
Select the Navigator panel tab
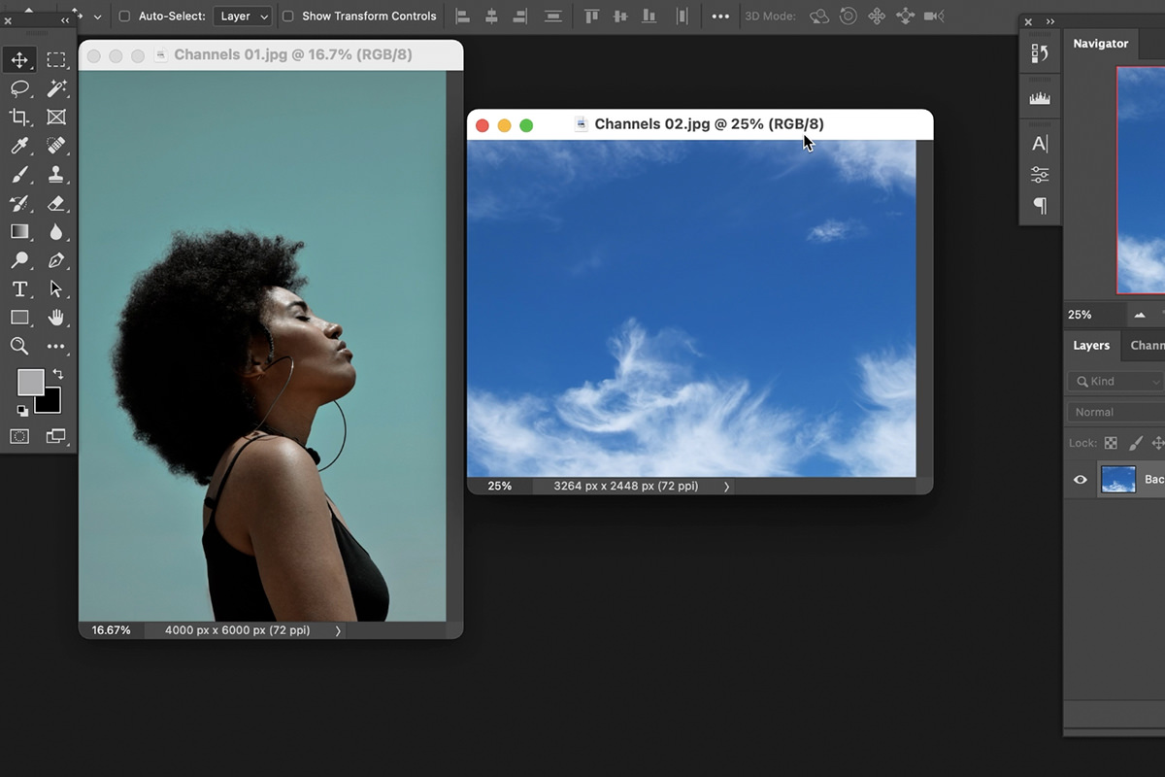click(x=1100, y=43)
